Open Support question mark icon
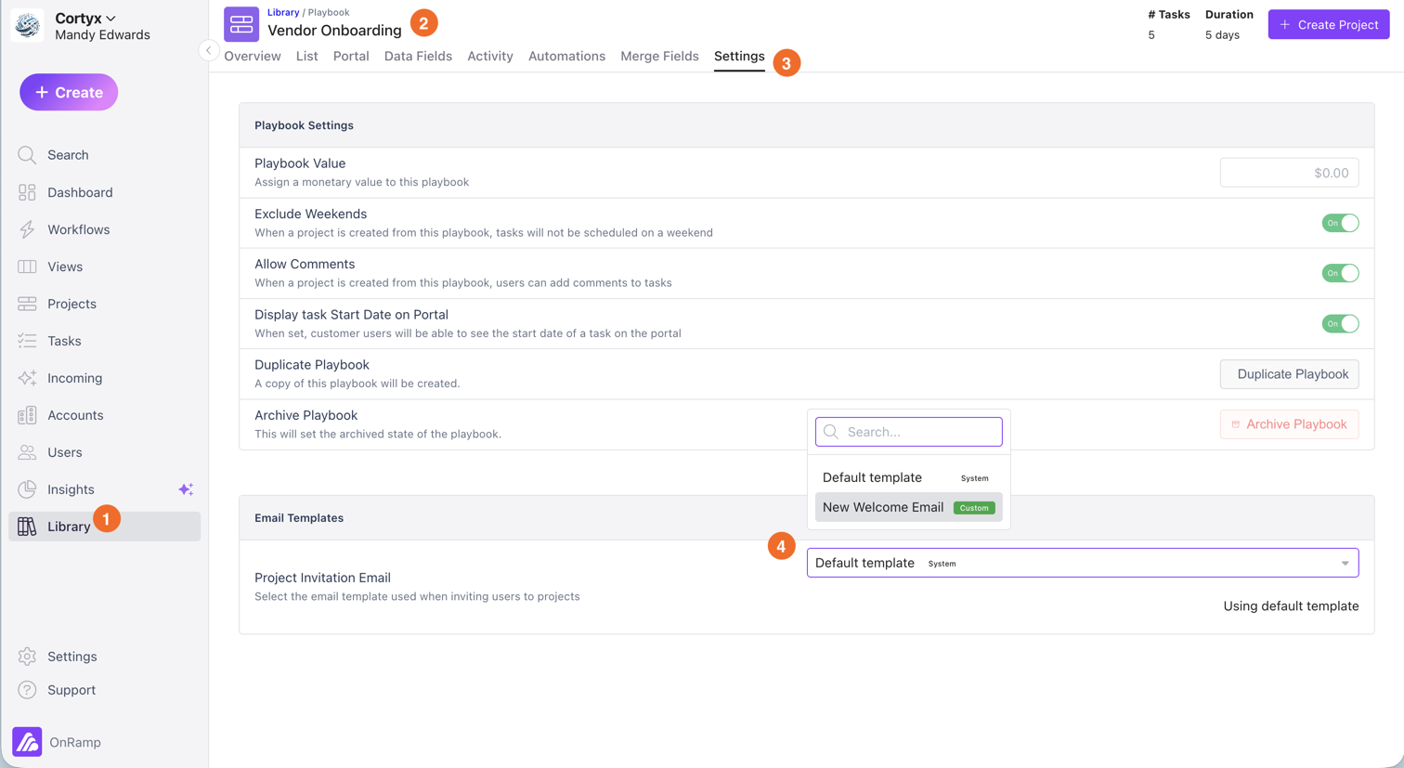 click(27, 690)
